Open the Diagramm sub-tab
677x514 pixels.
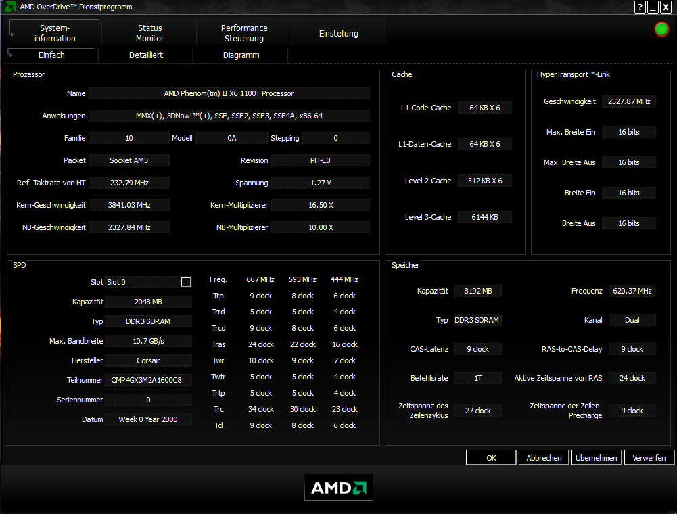pyautogui.click(x=241, y=55)
